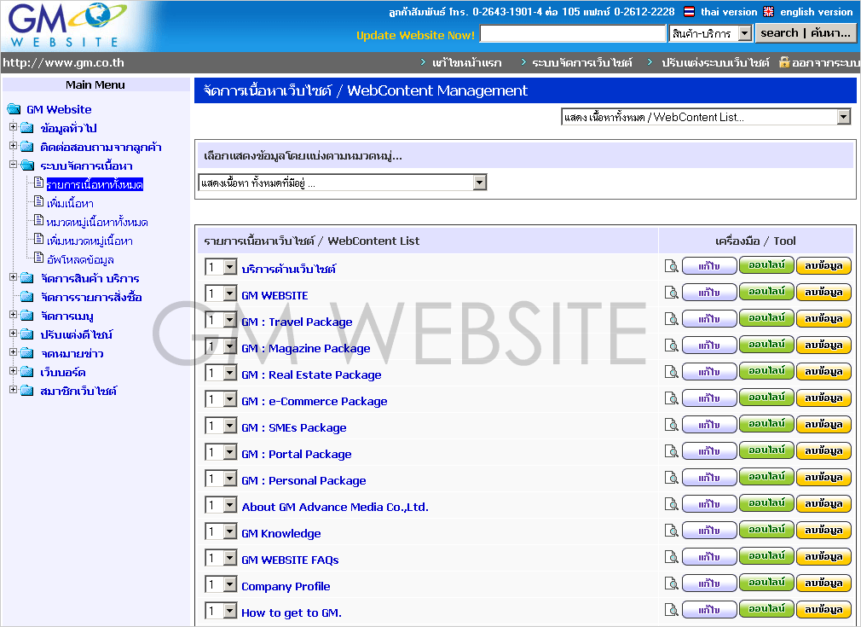
Task: Open the สินค้า-บริการ search type dropdown
Action: tap(710, 33)
